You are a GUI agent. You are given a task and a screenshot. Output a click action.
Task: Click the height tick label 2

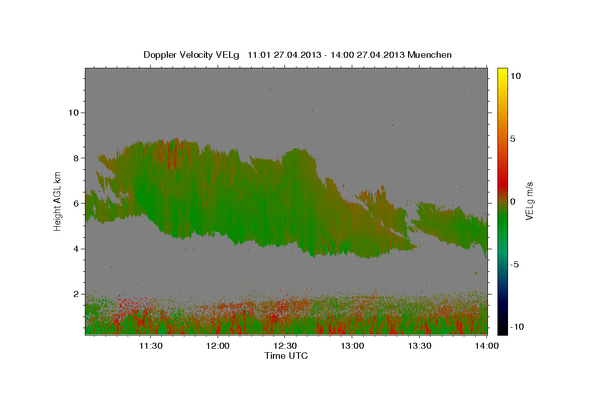tap(76, 294)
